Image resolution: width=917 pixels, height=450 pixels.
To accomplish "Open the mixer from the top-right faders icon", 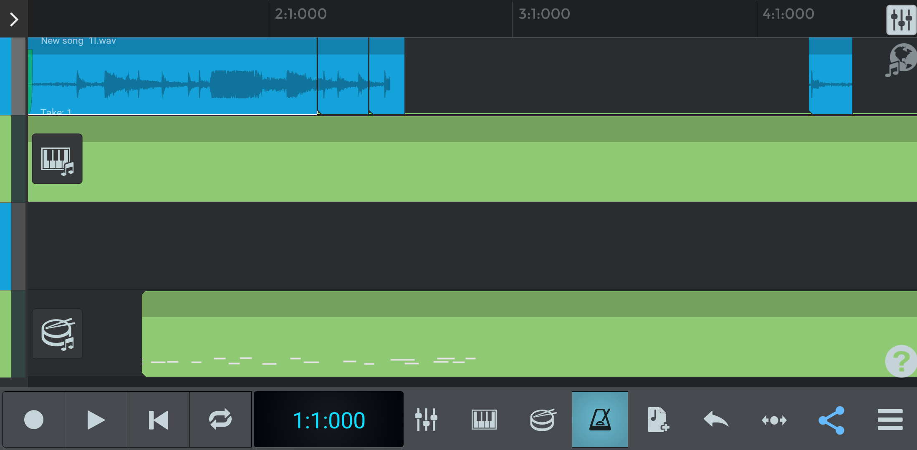I will 901,20.
